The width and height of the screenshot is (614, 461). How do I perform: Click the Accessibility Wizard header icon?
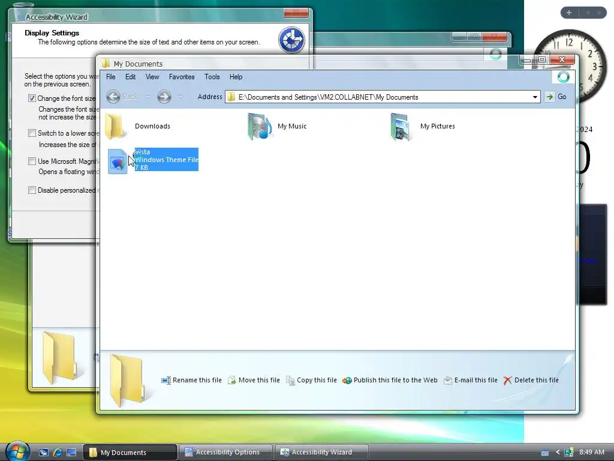pyautogui.click(x=291, y=40)
